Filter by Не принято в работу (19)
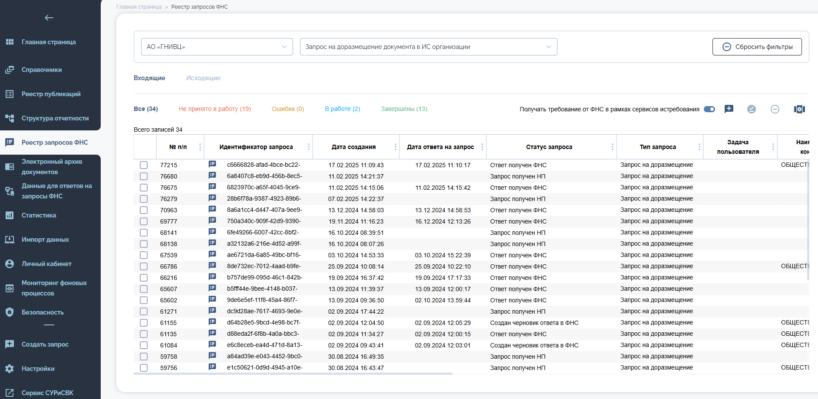Image resolution: width=818 pixels, height=399 pixels. 214,109
